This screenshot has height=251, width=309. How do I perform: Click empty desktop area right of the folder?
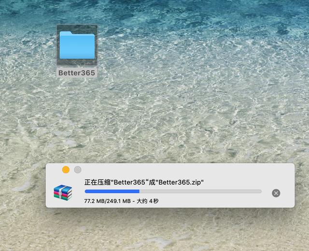pos(169,48)
